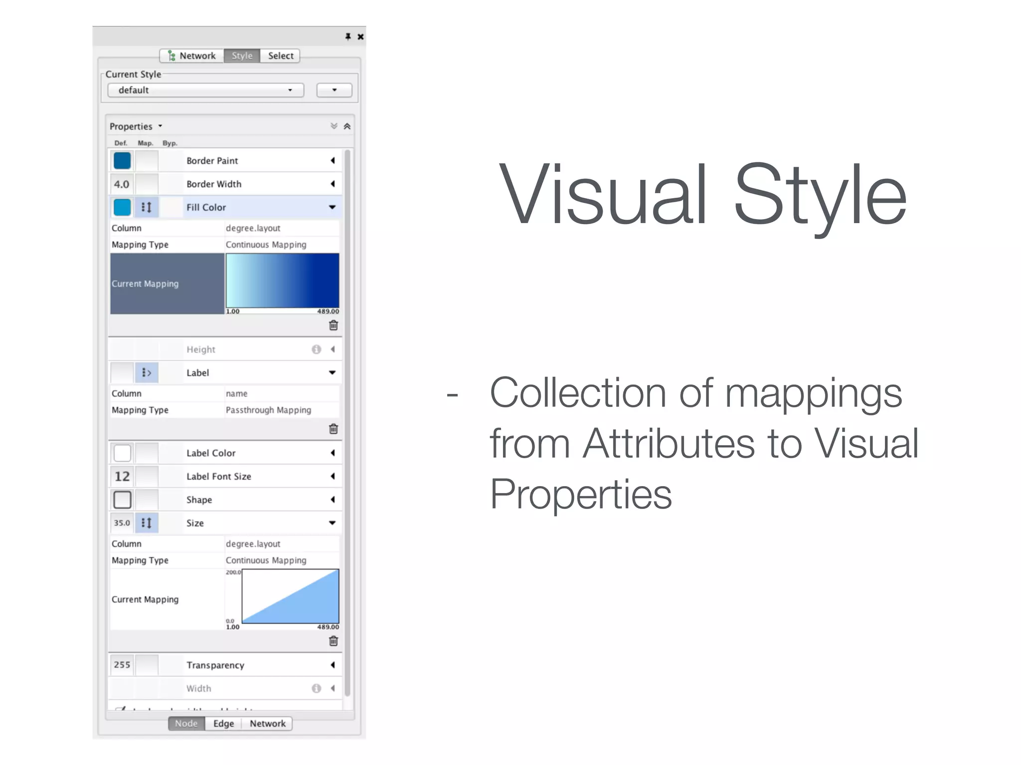Image resolution: width=1021 pixels, height=765 pixels.
Task: Click the Transparency mapping cell
Action: (x=147, y=665)
